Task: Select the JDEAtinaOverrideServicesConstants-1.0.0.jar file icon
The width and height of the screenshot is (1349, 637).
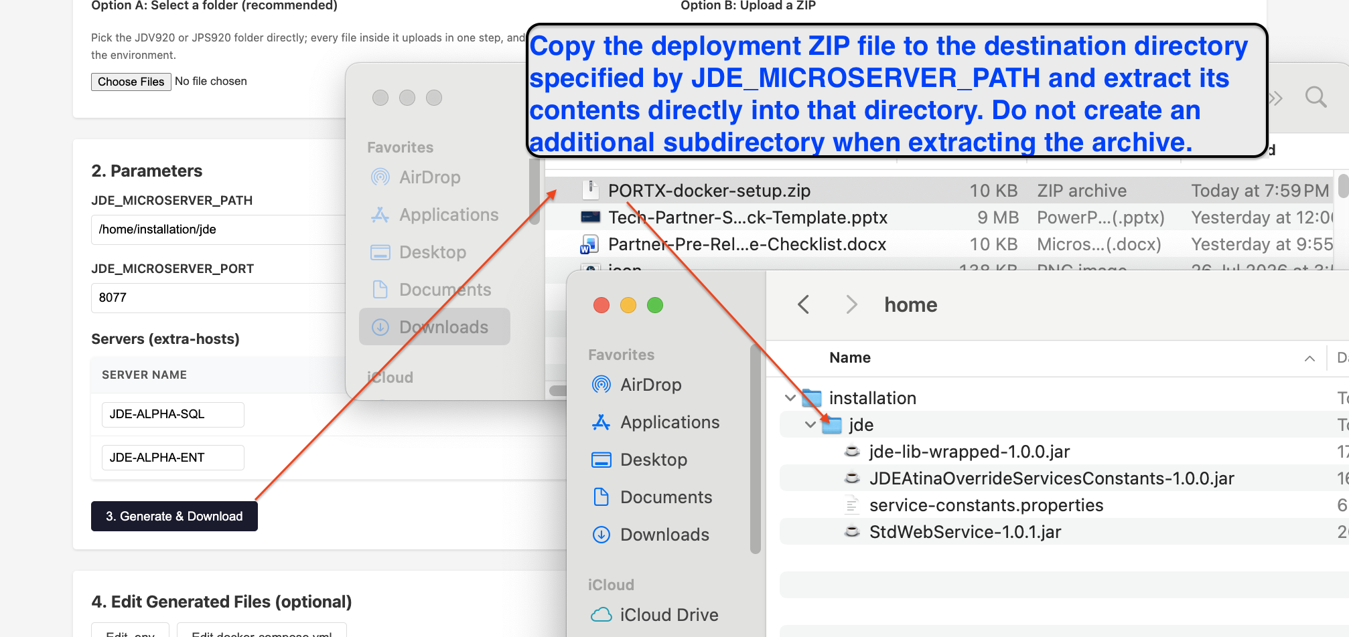Action: coord(852,478)
